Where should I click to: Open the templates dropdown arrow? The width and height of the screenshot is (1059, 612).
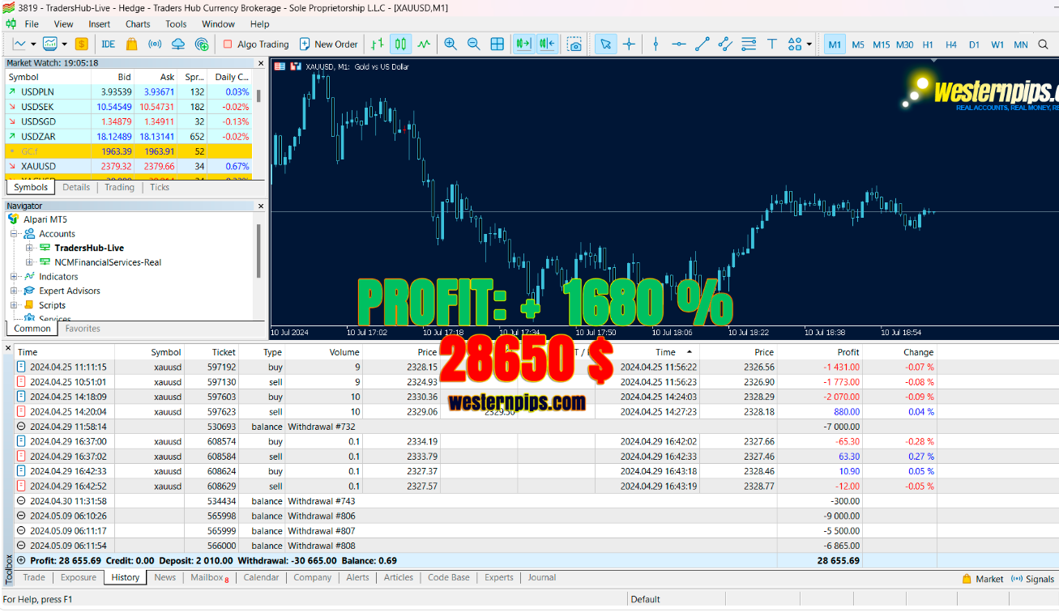coord(64,44)
